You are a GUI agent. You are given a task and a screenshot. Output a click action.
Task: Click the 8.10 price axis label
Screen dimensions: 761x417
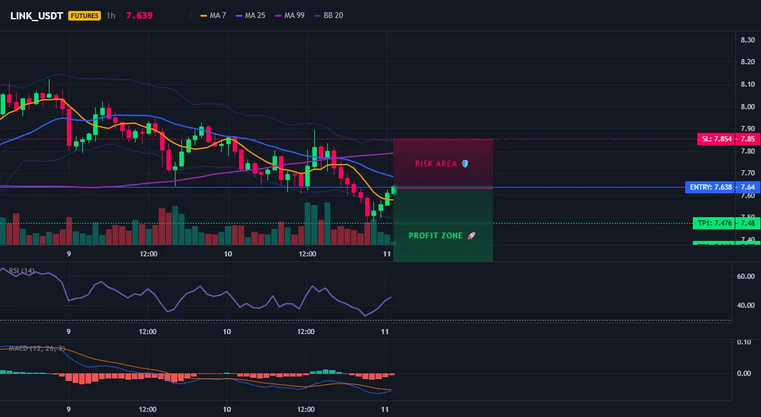(x=748, y=84)
